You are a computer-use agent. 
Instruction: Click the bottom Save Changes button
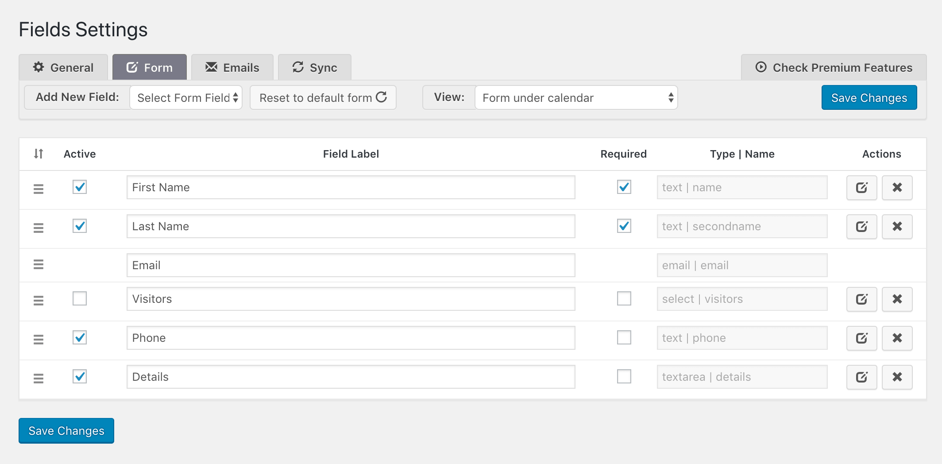click(66, 430)
